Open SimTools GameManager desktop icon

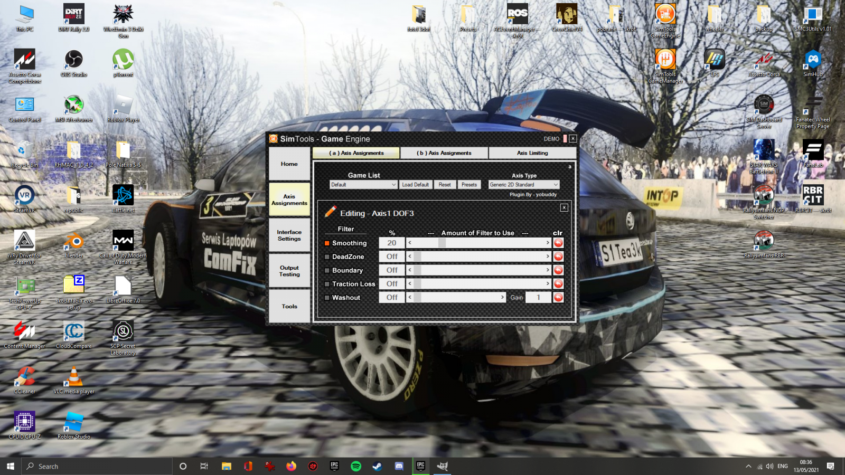(x=665, y=66)
